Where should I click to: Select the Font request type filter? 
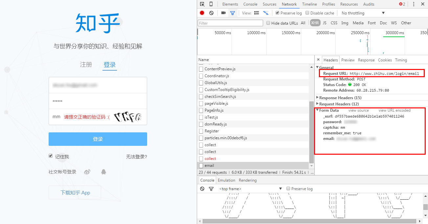[x=372, y=23]
